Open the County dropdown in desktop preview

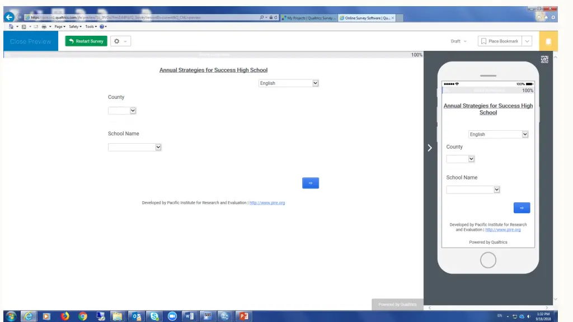coord(122,111)
